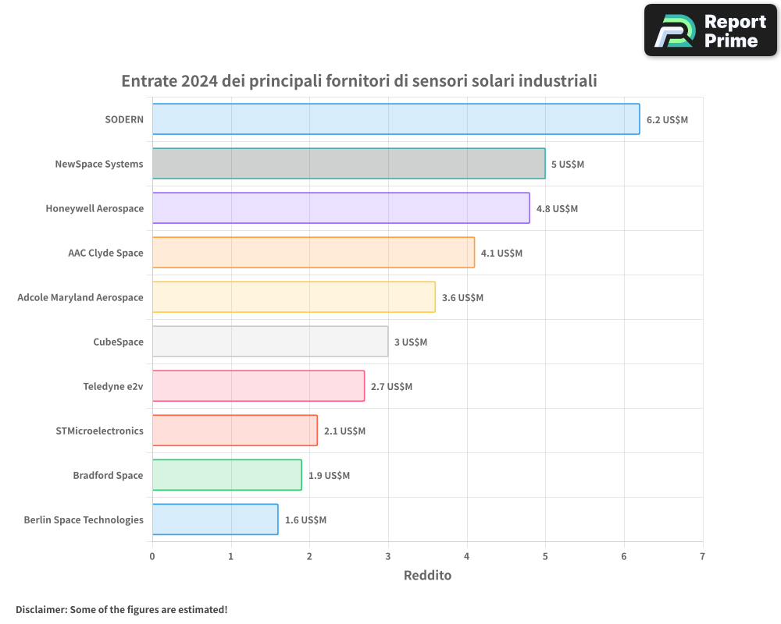Select the AAC Clyde Space orange bar
Screen dimensions: 781x624
coord(312,253)
